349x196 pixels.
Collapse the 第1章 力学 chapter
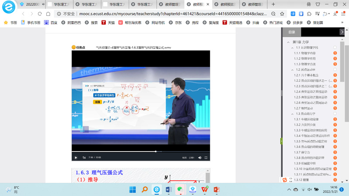pyautogui.click(x=289, y=42)
